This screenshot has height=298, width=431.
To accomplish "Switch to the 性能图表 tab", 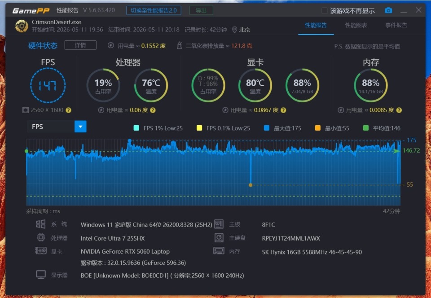I will [x=356, y=25].
